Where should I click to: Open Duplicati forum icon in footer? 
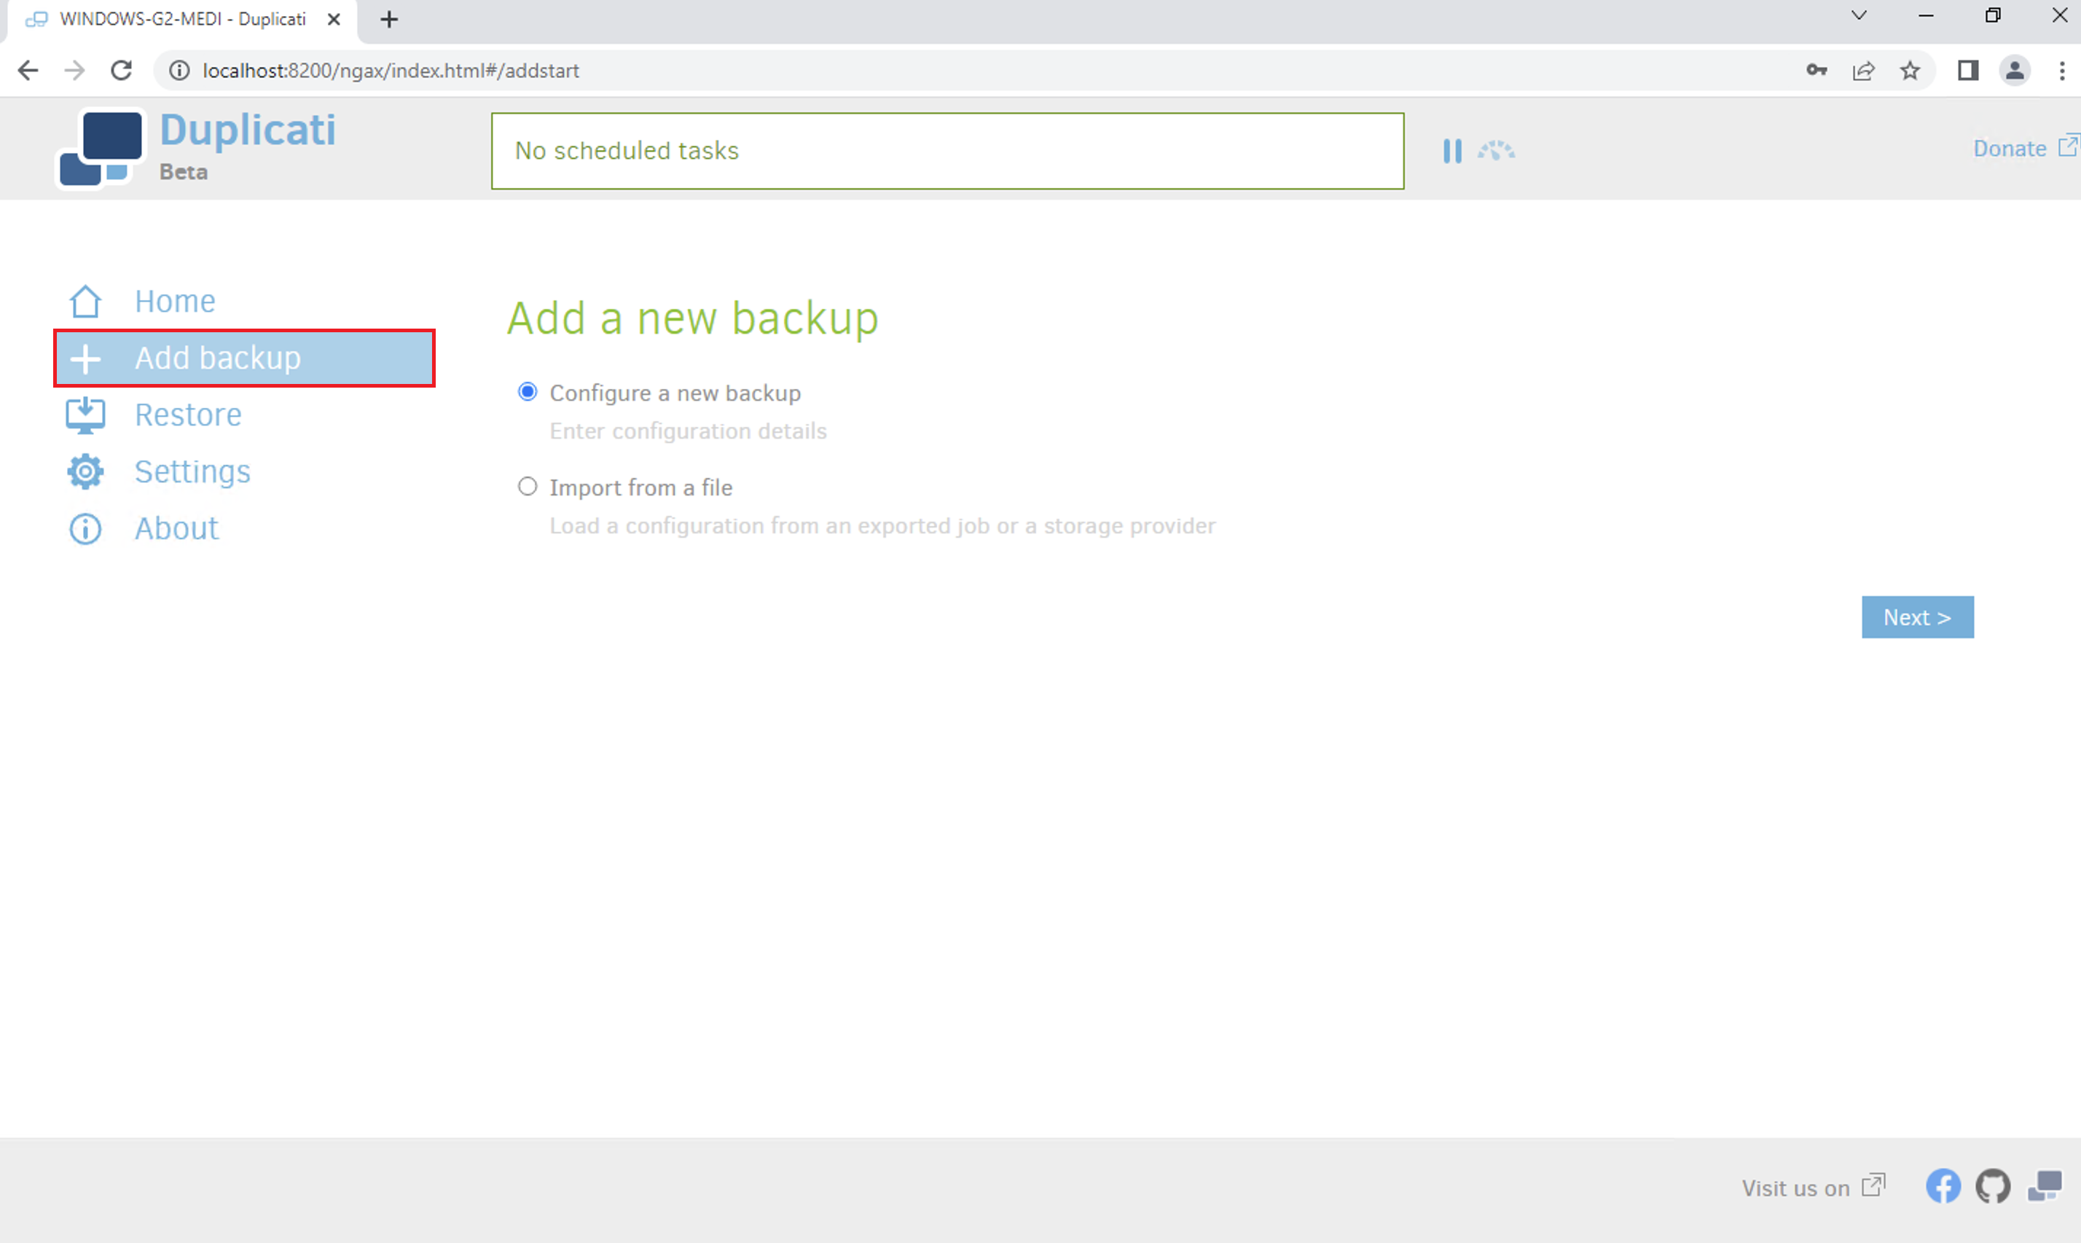[2044, 1186]
